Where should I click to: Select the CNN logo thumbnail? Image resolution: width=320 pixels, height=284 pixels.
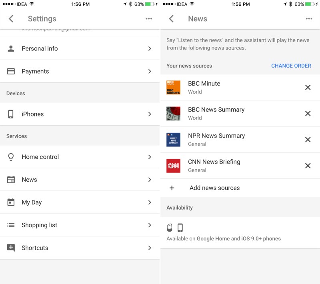coord(173,166)
